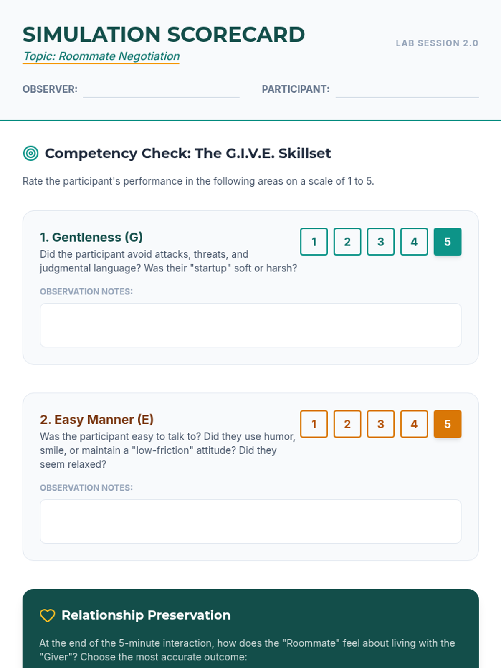
Task: Rate Easy Manner as 3
Action: 381,424
